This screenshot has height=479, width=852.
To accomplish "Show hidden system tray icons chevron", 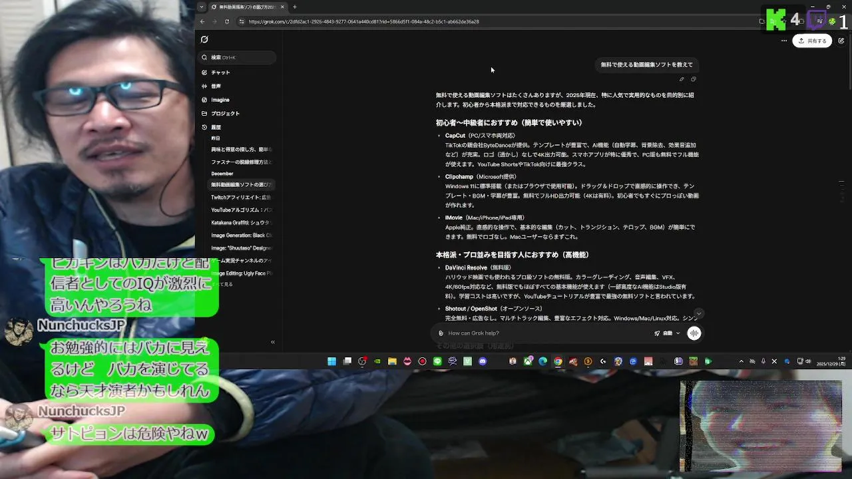I will point(741,361).
